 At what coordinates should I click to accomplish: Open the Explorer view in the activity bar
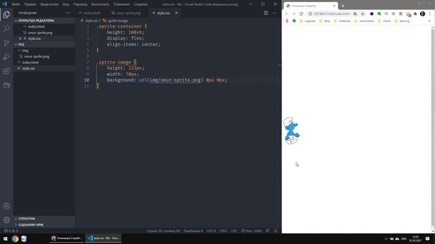pyautogui.click(x=6, y=14)
